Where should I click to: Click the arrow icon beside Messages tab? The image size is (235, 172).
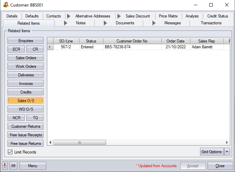154,23
